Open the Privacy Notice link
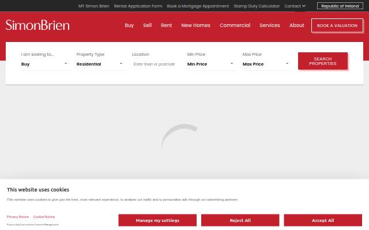The image size is (369, 230). (x=18, y=217)
